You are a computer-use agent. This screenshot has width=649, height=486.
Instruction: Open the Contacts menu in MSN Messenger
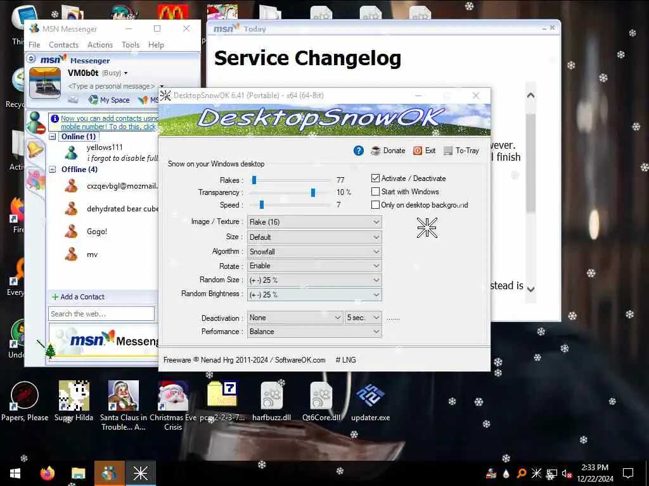[63, 45]
